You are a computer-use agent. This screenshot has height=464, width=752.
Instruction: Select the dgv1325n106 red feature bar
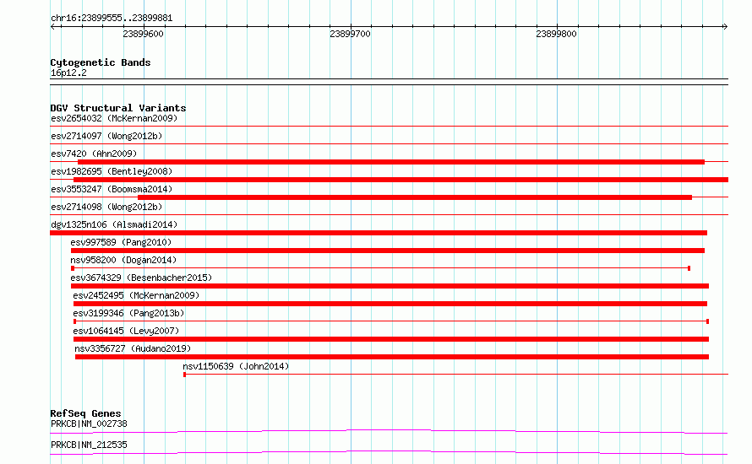(379, 233)
